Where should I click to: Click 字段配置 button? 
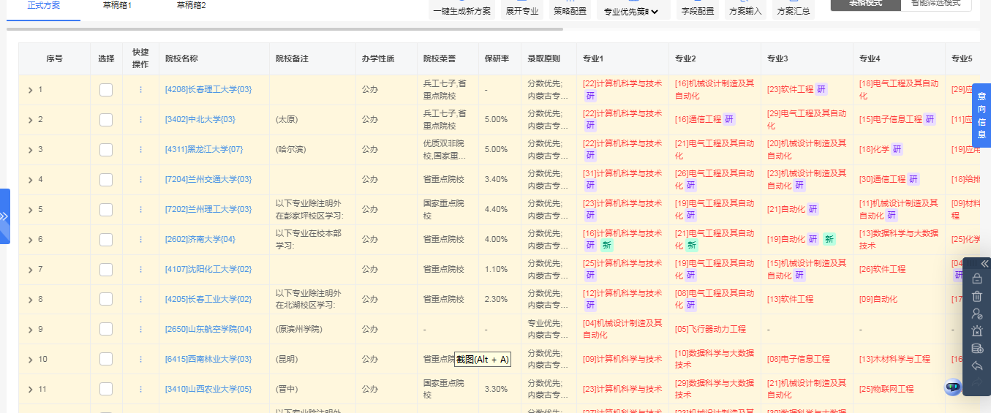click(x=698, y=10)
